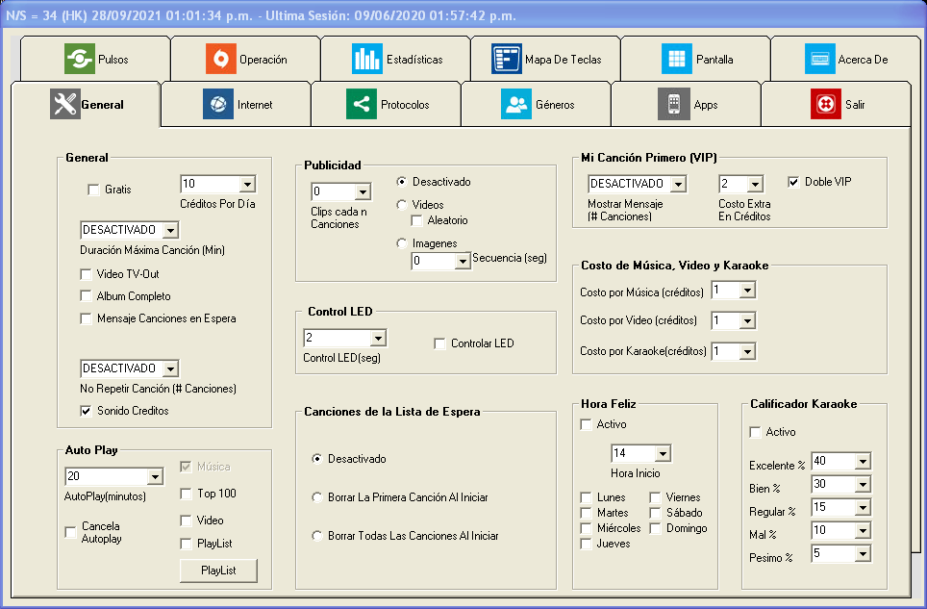This screenshot has height=609, width=927.
Task: Open the Control LED(seg) dropdown
Action: (378, 338)
